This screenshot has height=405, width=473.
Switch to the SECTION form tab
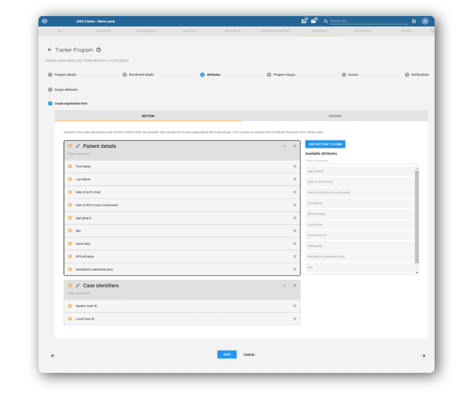pyautogui.click(x=148, y=116)
